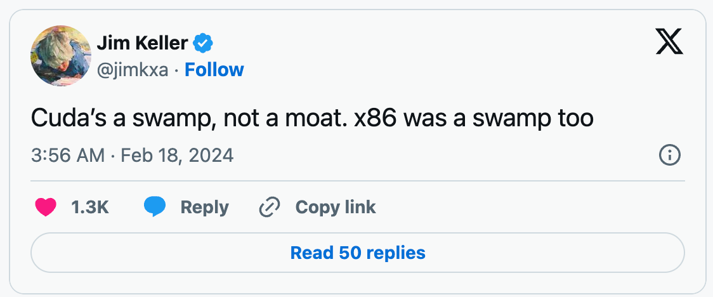Image resolution: width=713 pixels, height=297 pixels.
Task: Like the tweet with the heart icon
Action: [x=46, y=207]
